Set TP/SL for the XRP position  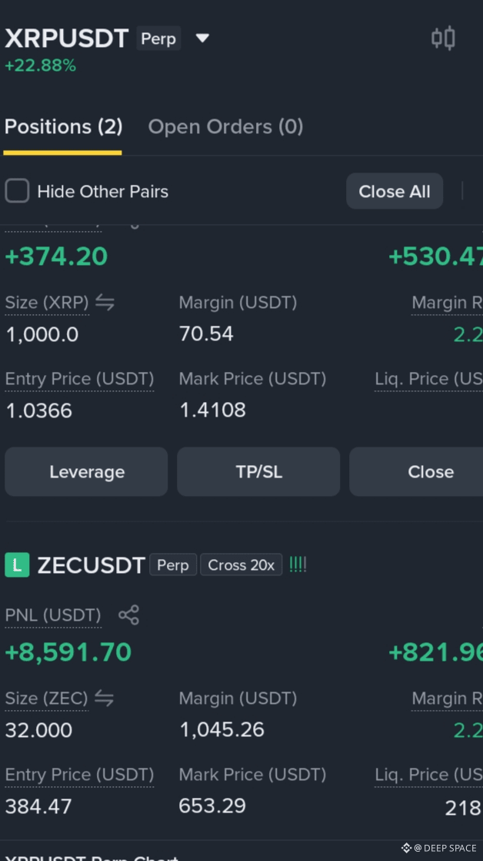258,471
